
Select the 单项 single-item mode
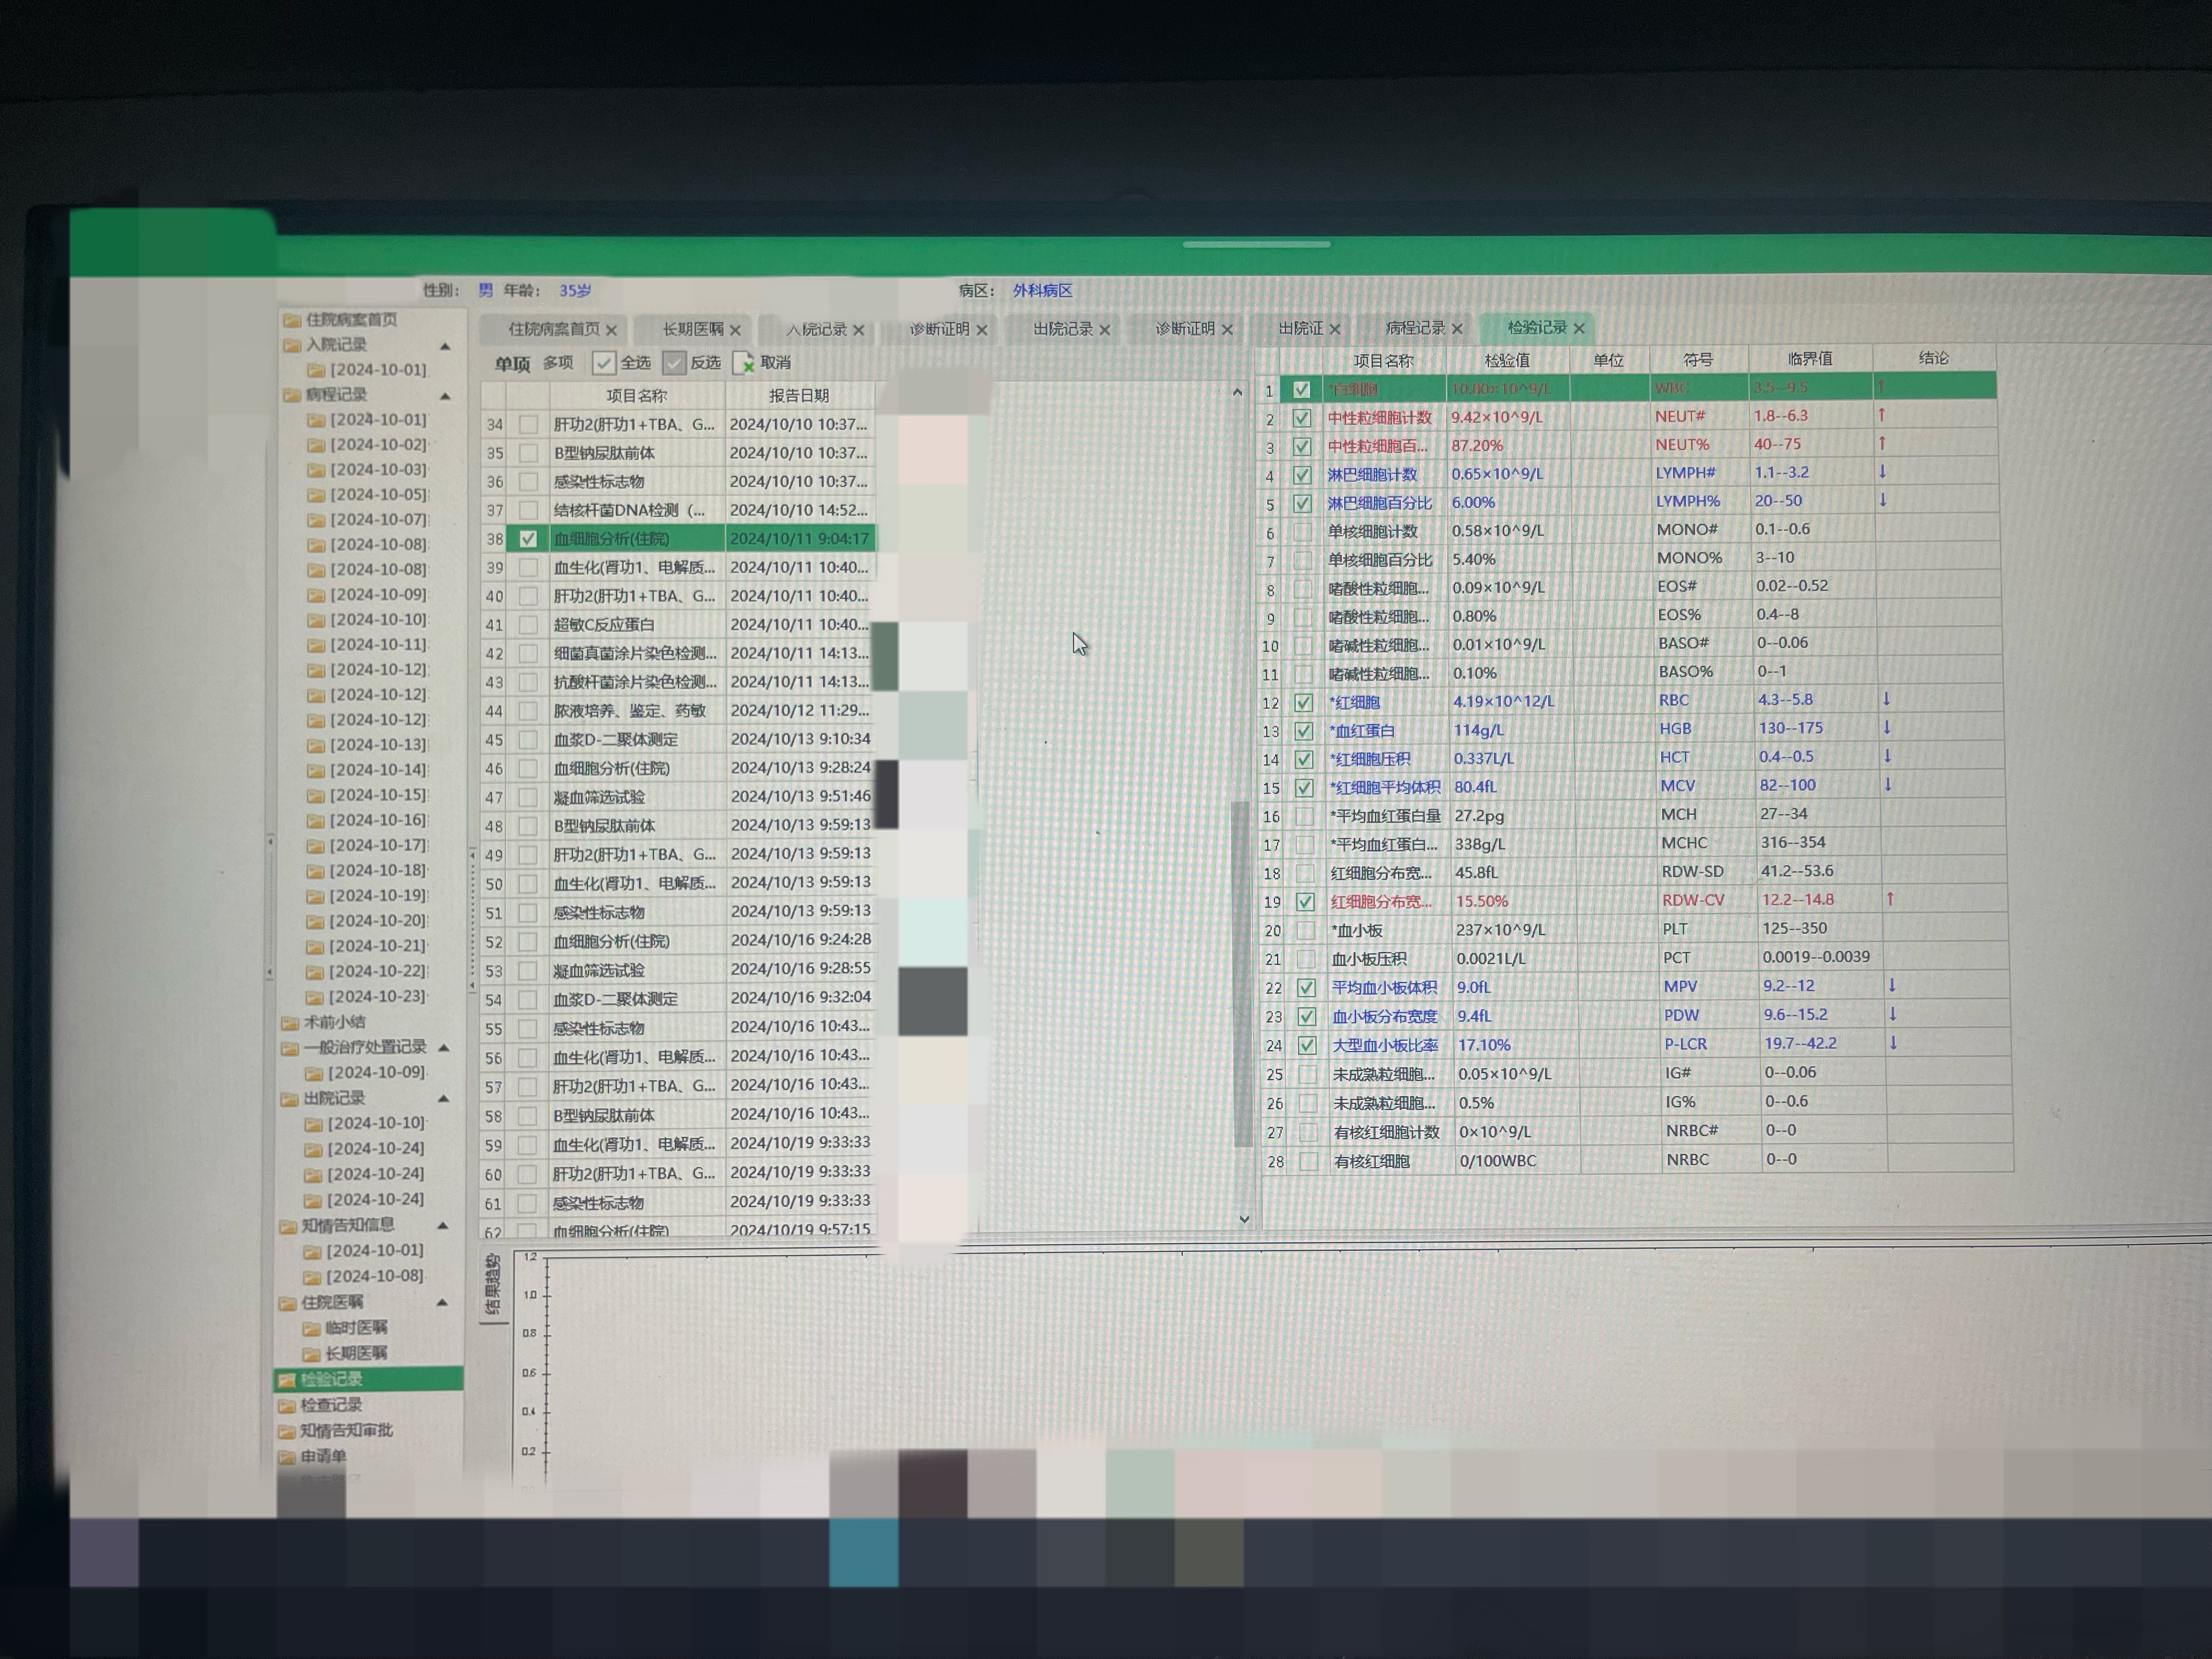tap(512, 363)
